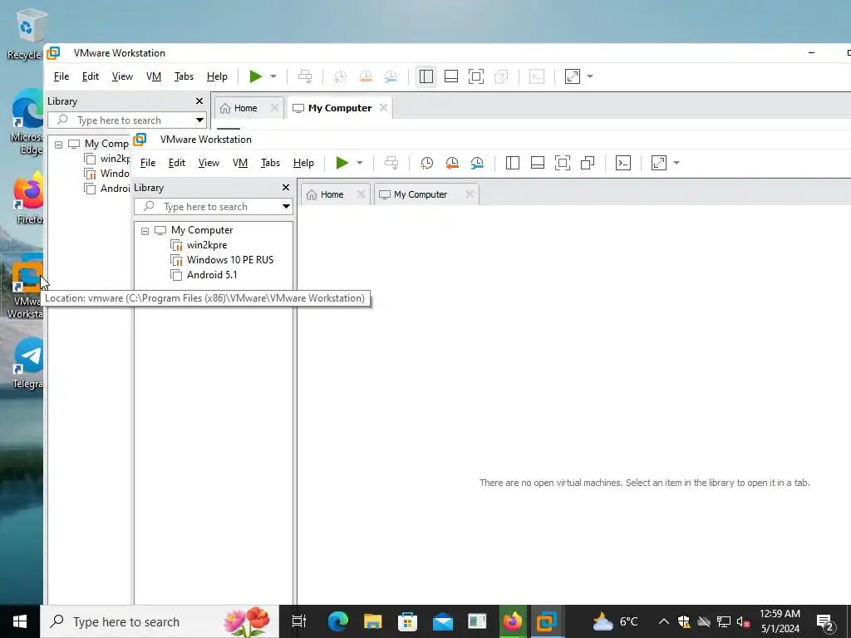Select Android 5.1 VM in front library
Viewport: 851px width, 638px height.
pos(212,275)
